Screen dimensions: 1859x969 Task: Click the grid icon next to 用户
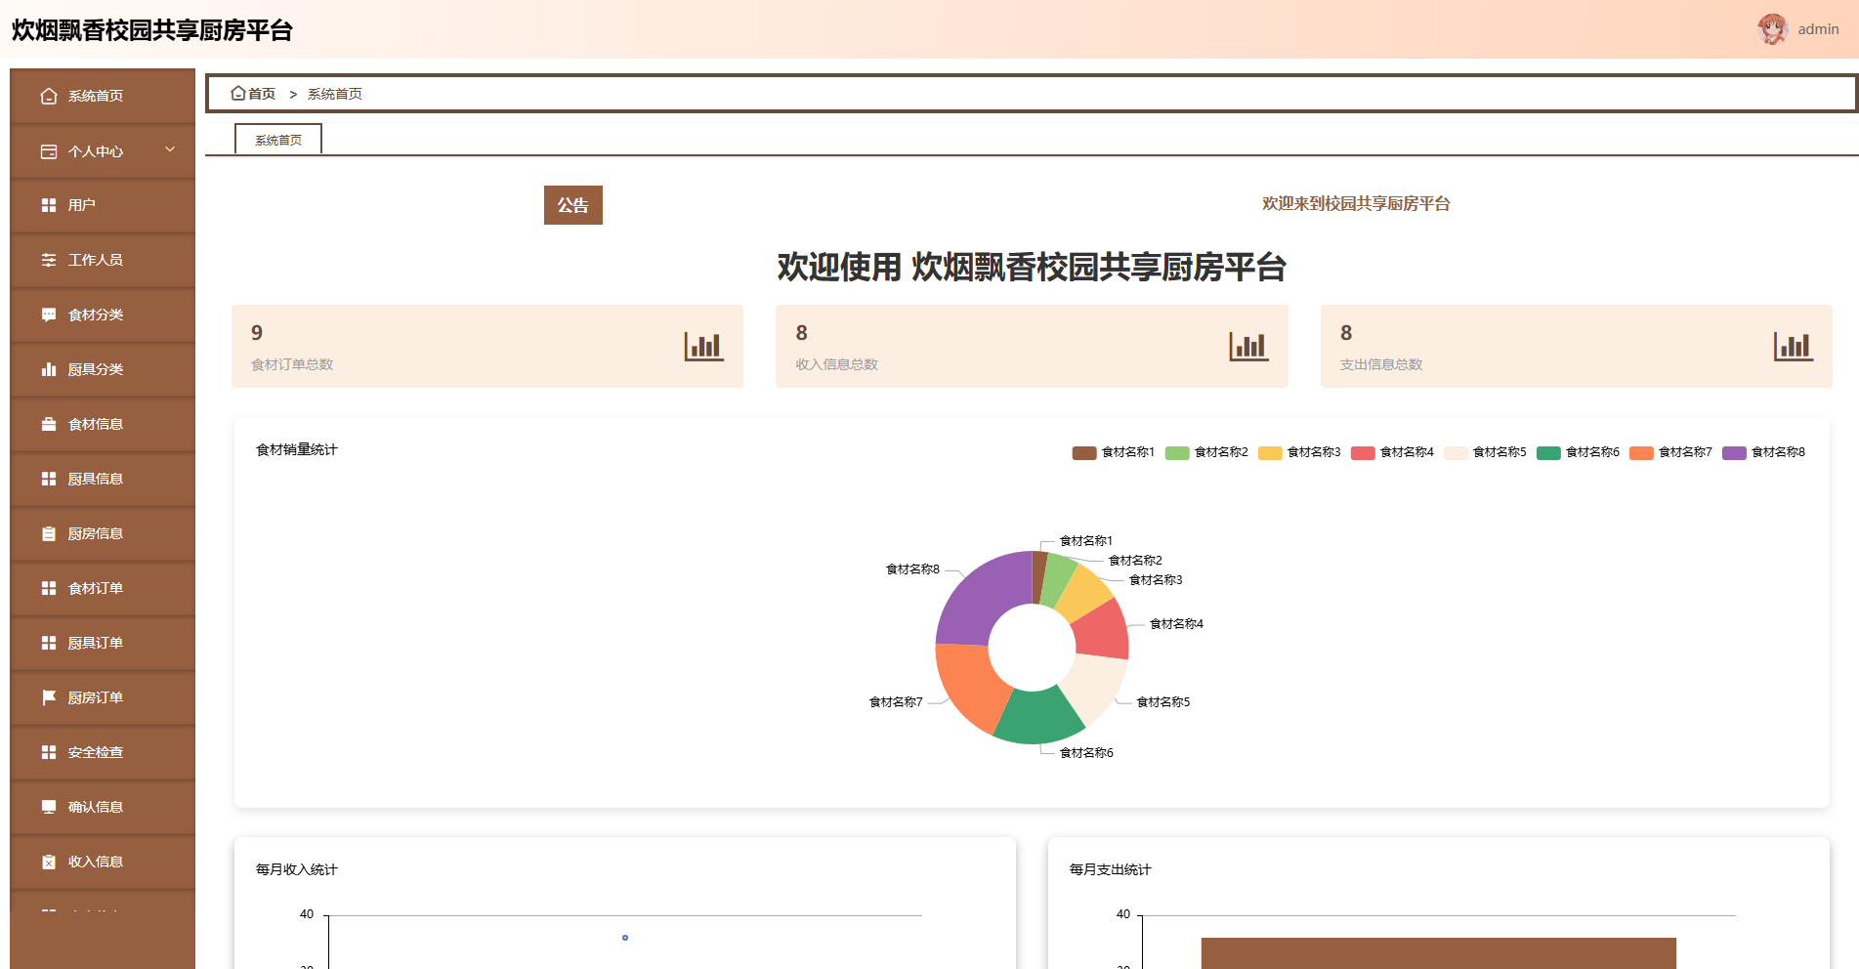tap(49, 205)
